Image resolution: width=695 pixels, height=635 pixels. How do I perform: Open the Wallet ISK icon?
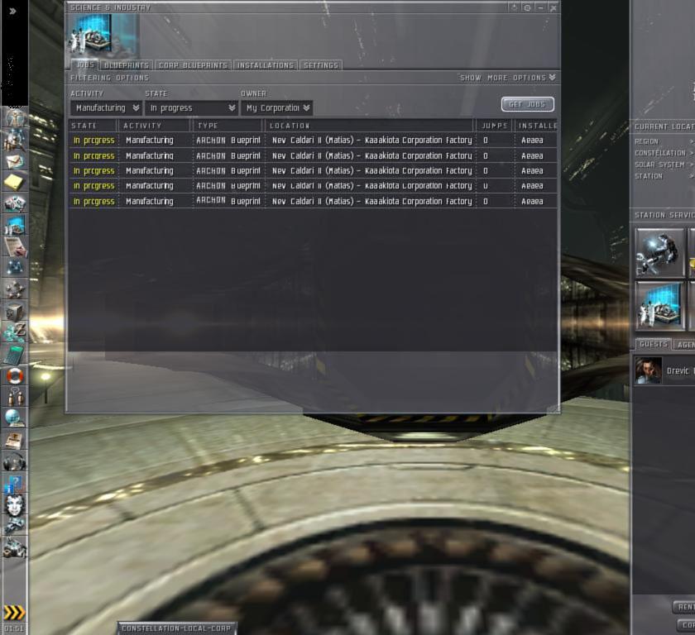[15, 332]
